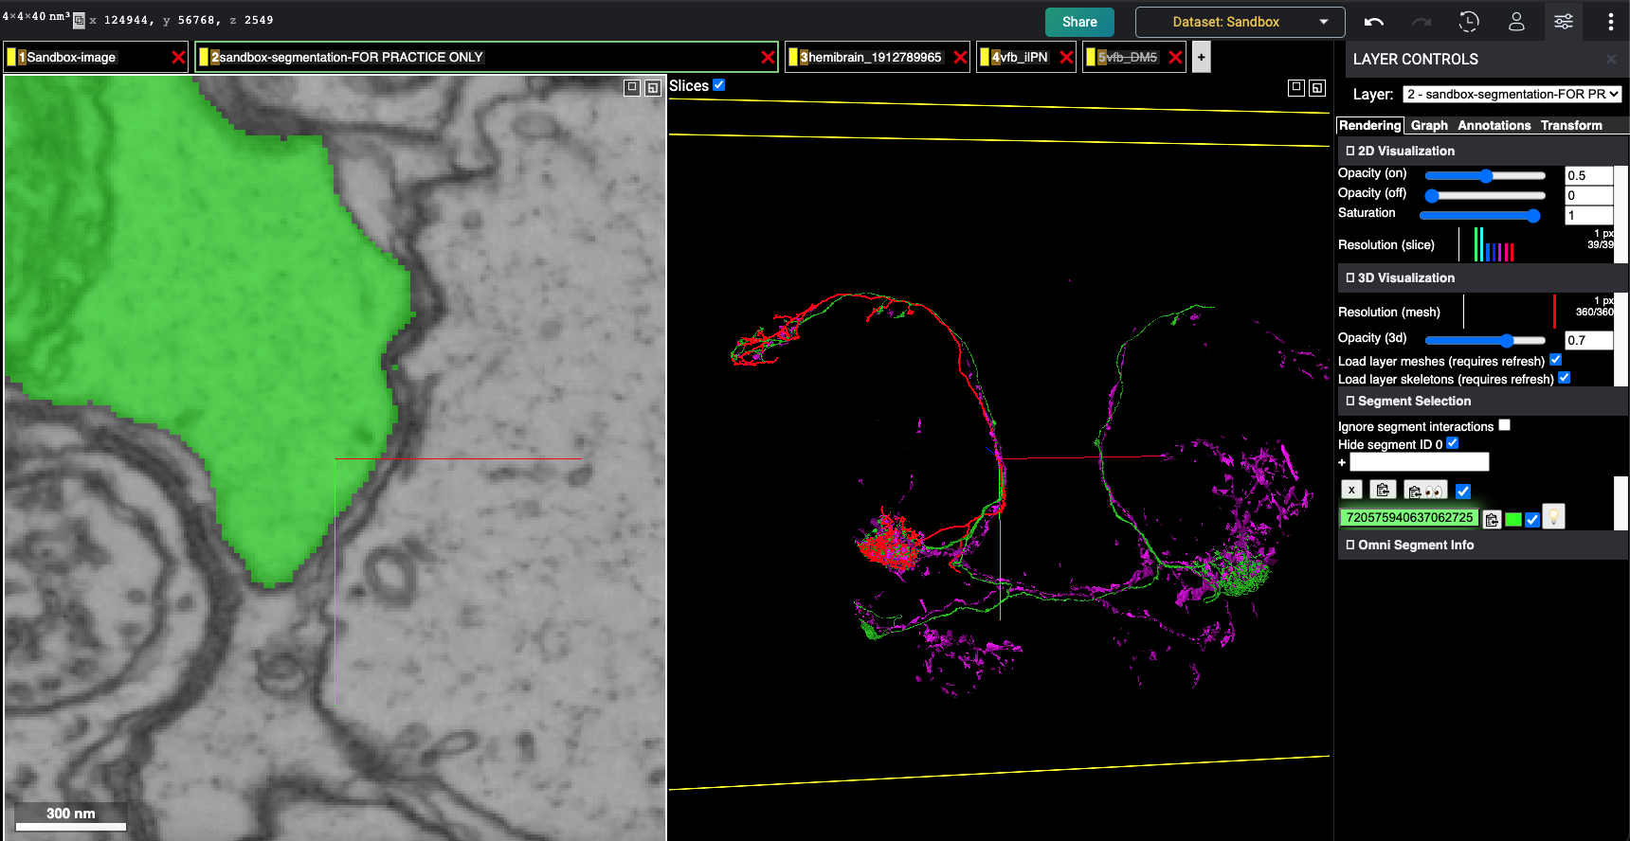Copy visible segment IDs with eyes icon
This screenshot has width=1630, height=841.
pos(1425,491)
